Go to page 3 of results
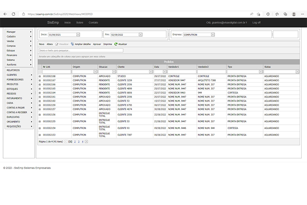This screenshot has height=205, width=307. pyautogui.click(x=79, y=142)
